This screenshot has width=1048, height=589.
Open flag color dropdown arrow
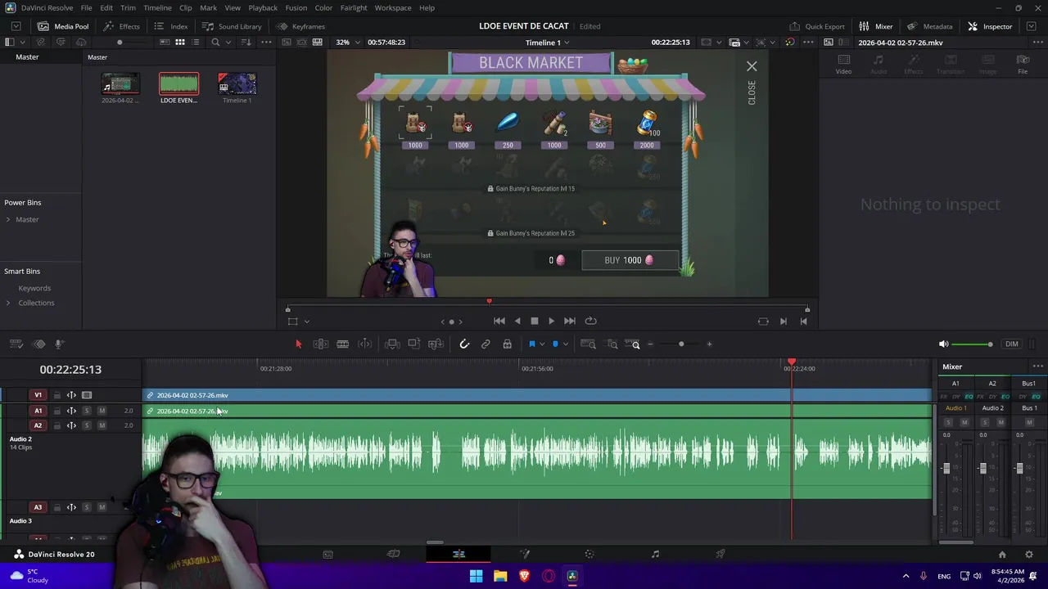[x=541, y=344]
